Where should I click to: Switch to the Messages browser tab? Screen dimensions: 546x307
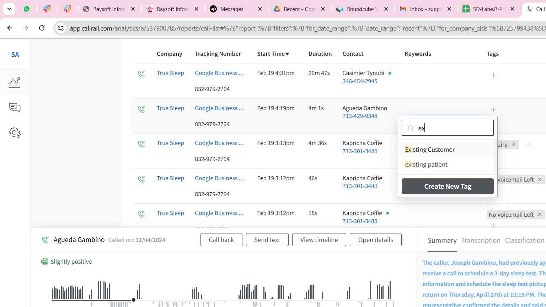point(236,9)
